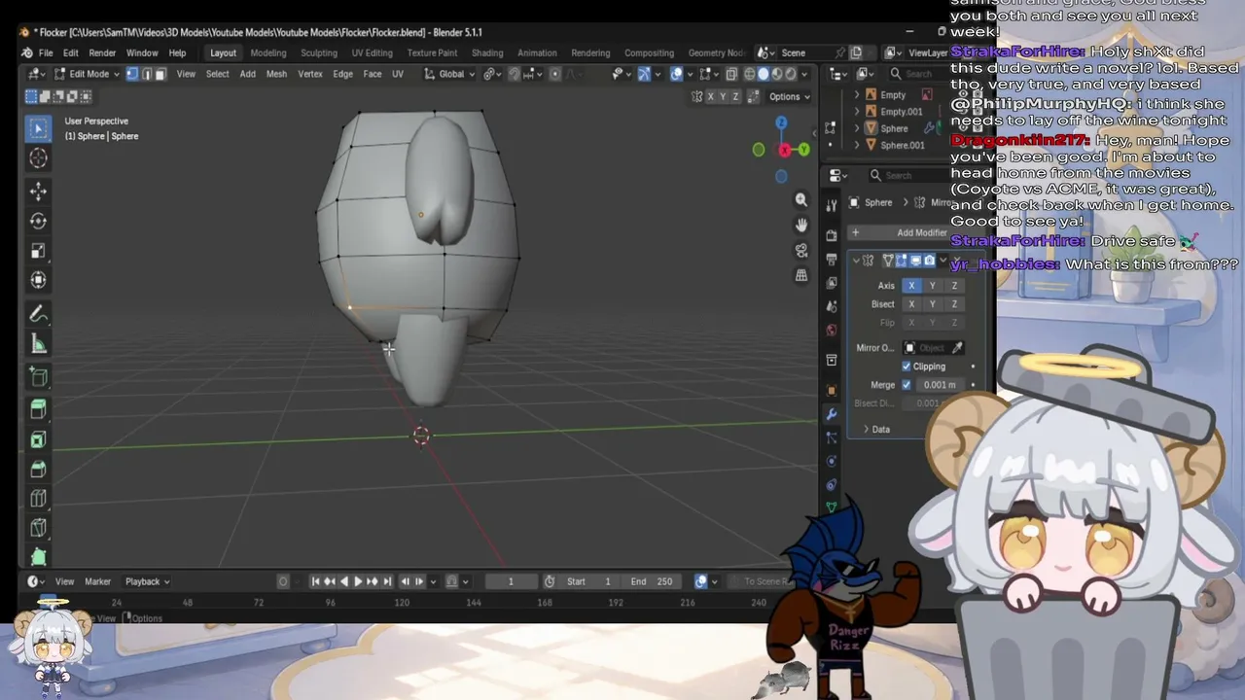This screenshot has height=700, width=1245.
Task: Activate the Transform tool
Action: [x=38, y=281]
